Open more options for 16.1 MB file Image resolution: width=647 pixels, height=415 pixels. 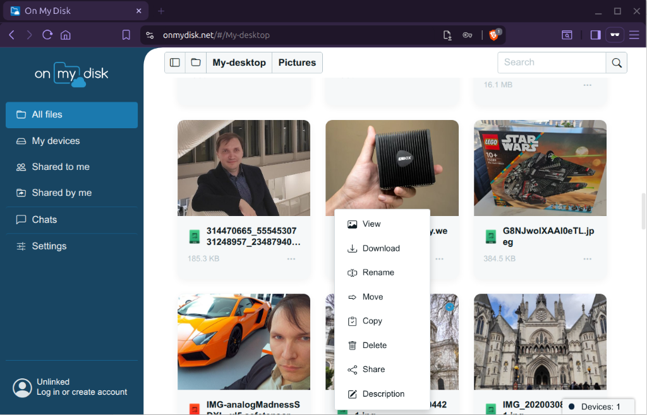(588, 85)
